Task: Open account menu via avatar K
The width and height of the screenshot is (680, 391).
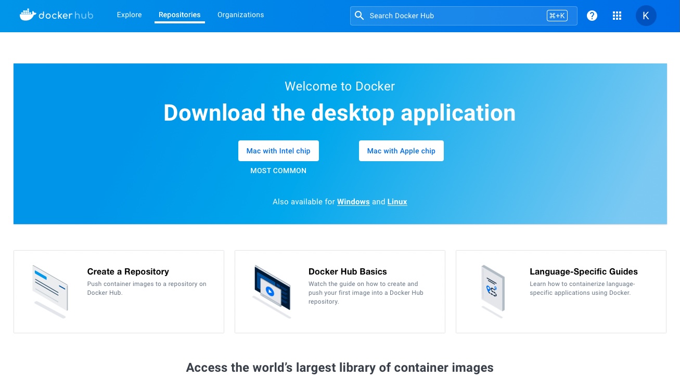Action: (646, 16)
